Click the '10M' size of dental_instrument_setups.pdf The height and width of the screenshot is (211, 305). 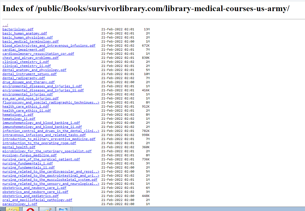click(x=147, y=74)
